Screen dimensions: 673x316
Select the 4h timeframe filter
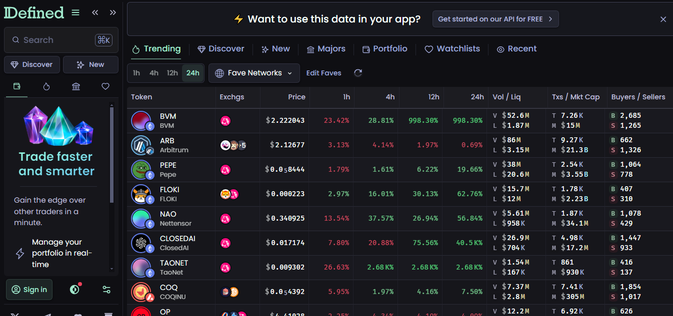[154, 73]
